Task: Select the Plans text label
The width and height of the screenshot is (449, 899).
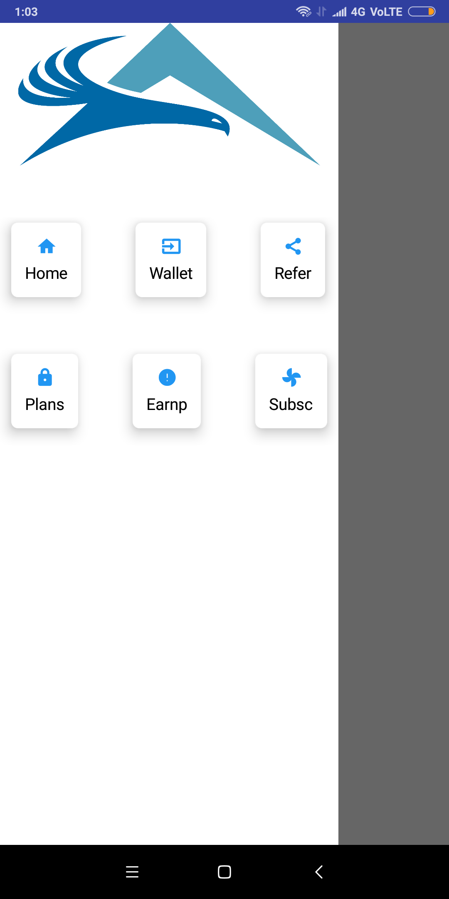Action: pyautogui.click(x=45, y=405)
